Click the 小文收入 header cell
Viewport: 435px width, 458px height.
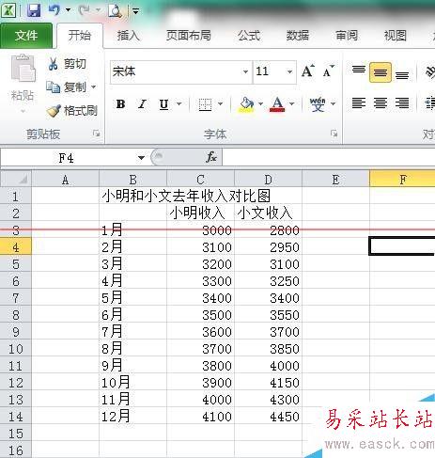click(x=268, y=213)
